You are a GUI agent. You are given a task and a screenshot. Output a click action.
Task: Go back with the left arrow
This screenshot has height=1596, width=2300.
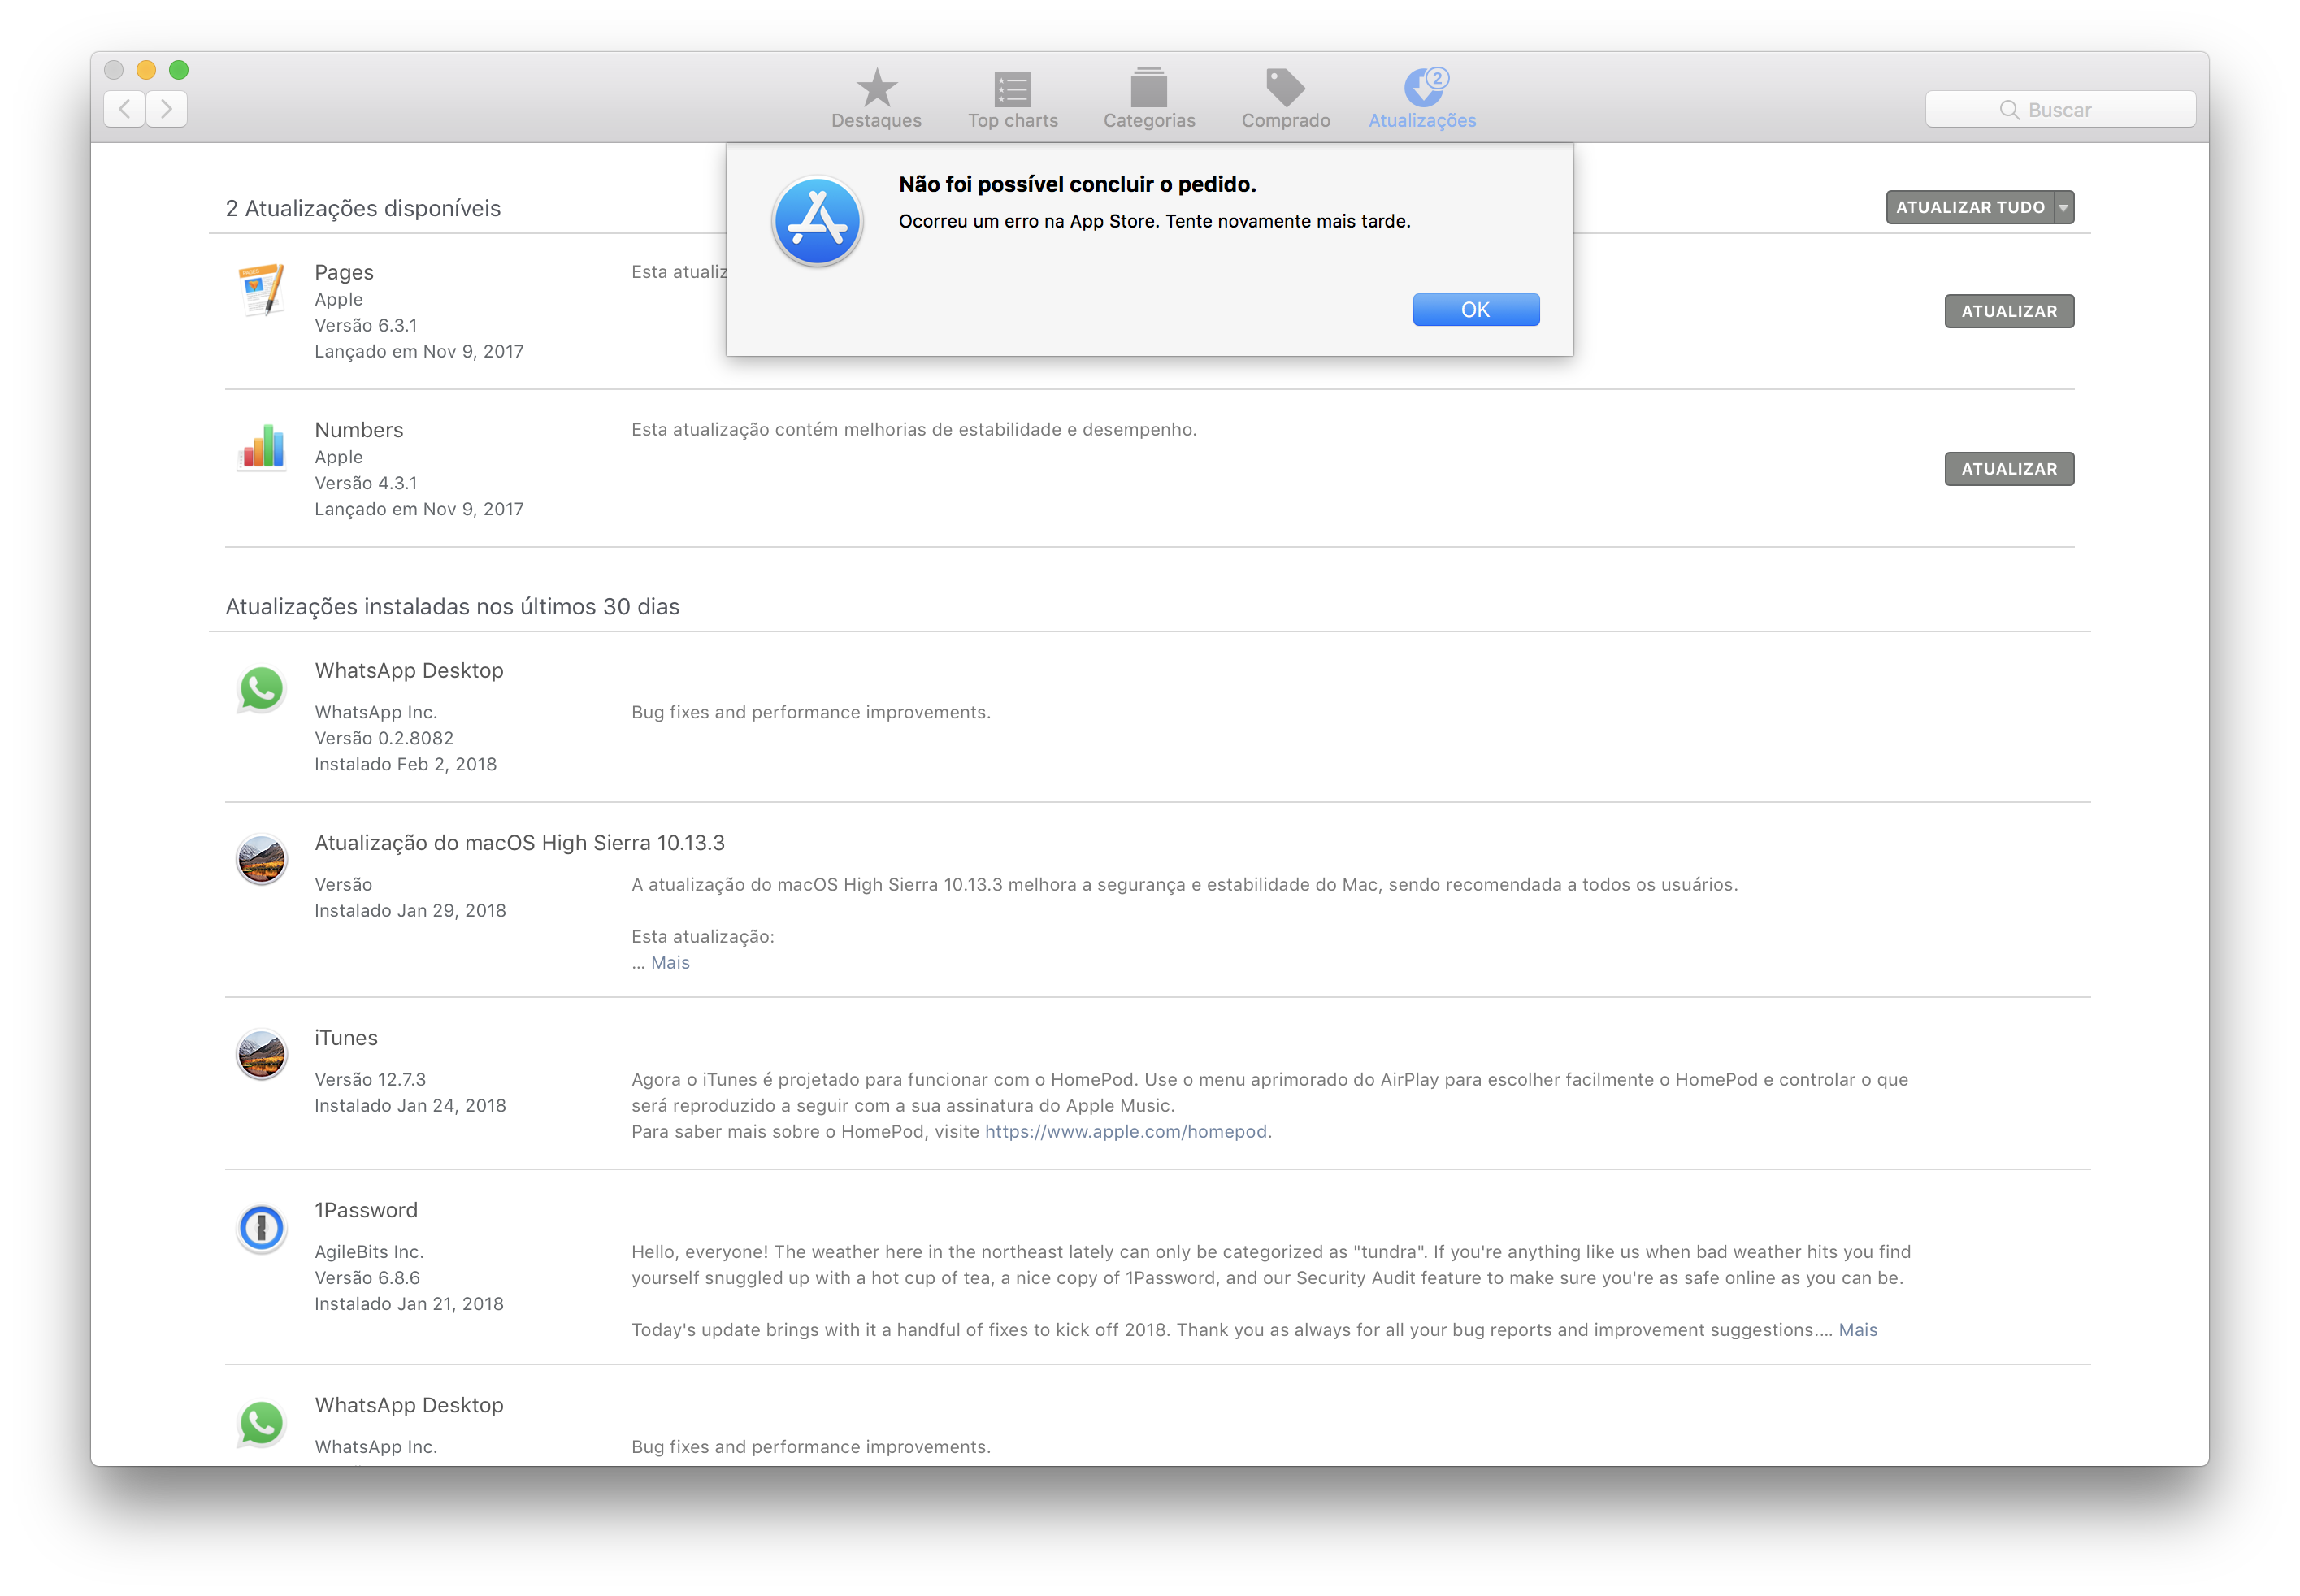pos(124,108)
